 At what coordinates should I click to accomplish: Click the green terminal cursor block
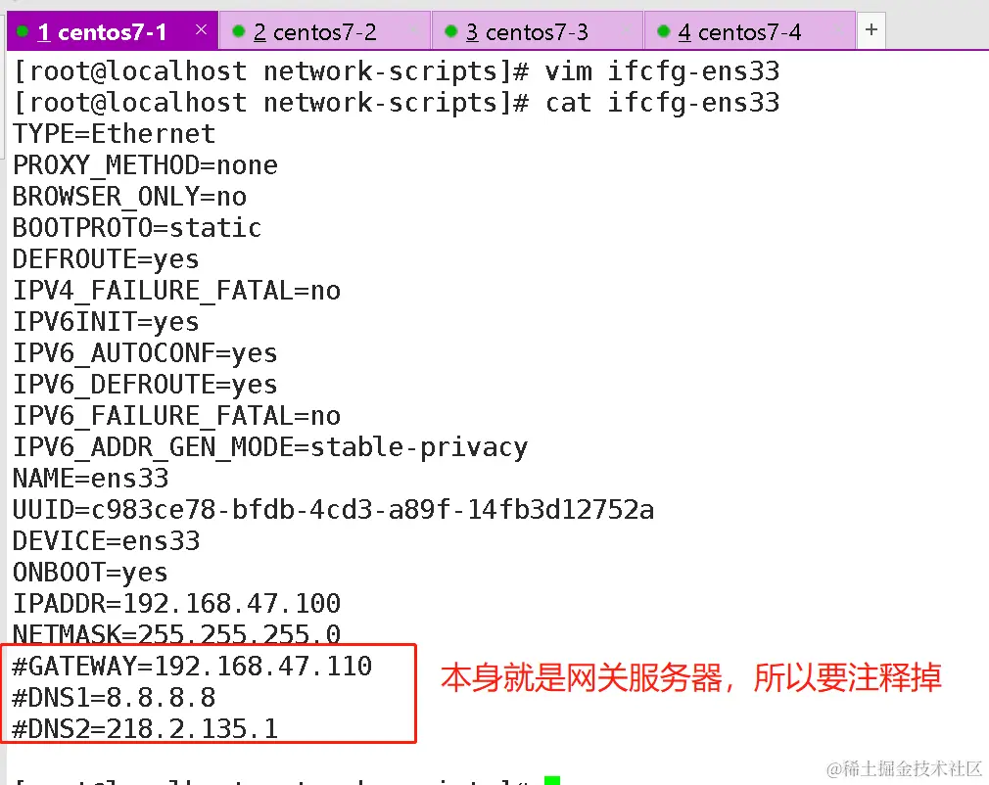pos(552,780)
